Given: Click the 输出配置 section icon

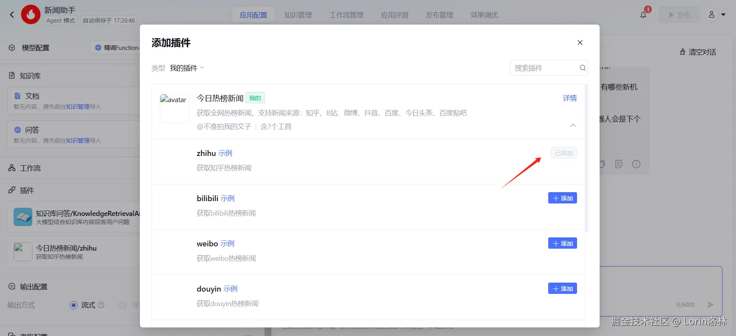Looking at the screenshot, I should [x=12, y=286].
